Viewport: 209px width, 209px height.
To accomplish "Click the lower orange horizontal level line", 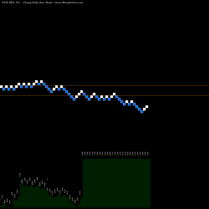I will click(x=104, y=95).
